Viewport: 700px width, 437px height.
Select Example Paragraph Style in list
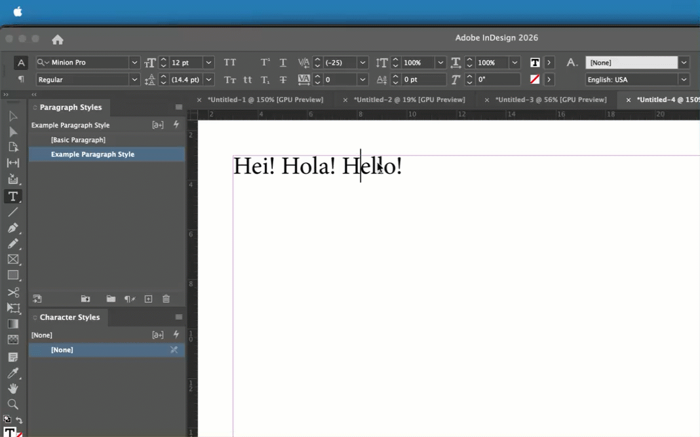[x=107, y=154]
